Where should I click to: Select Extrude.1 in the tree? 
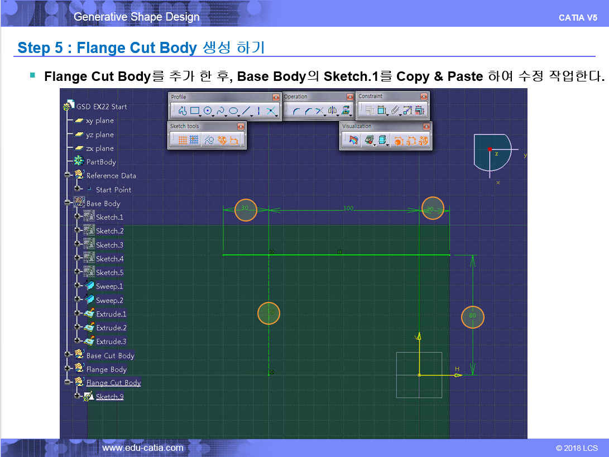111,314
